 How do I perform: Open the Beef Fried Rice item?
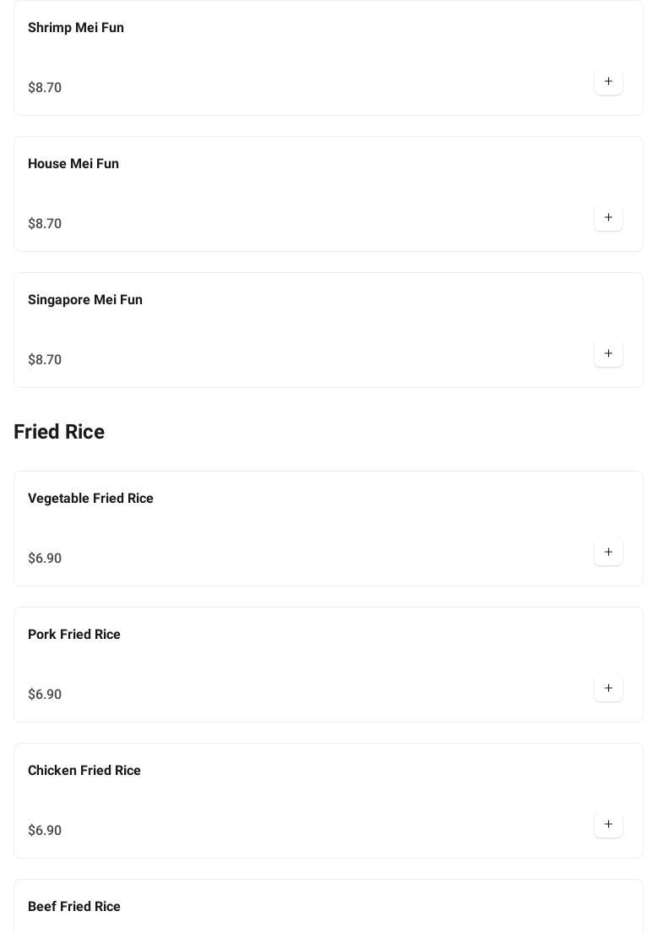[74, 907]
